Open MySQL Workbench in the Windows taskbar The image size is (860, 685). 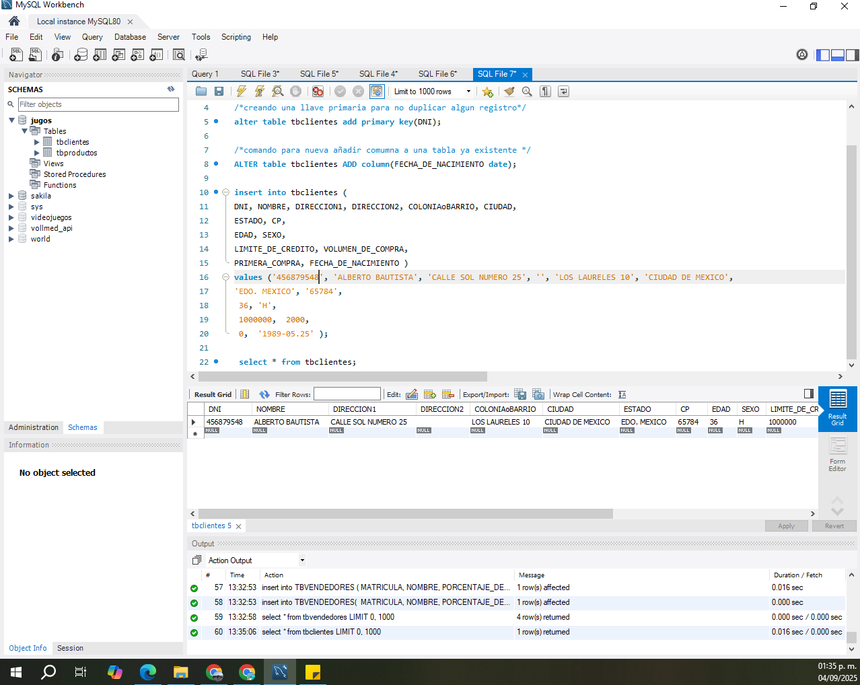click(x=280, y=672)
